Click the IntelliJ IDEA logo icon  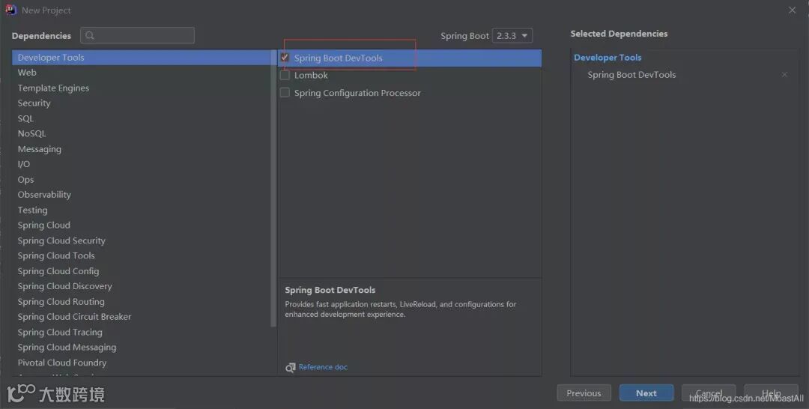11,10
